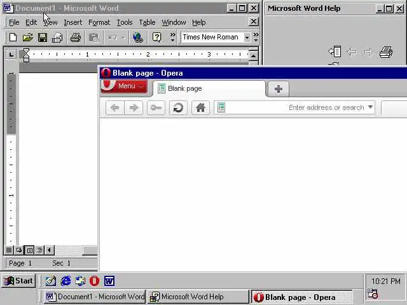Close the Word document with menu bar X
This screenshot has width=407, height=305.
(x=253, y=22)
